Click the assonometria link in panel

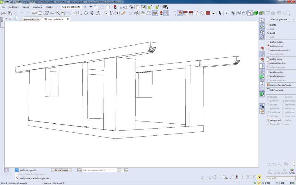click(x=276, y=46)
